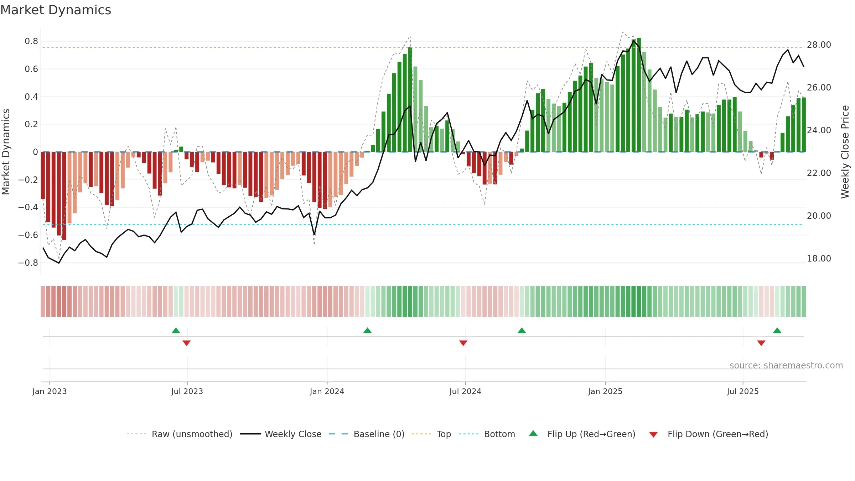
Task: Click the Jan 2025 x-axis label
Action: [x=605, y=391]
